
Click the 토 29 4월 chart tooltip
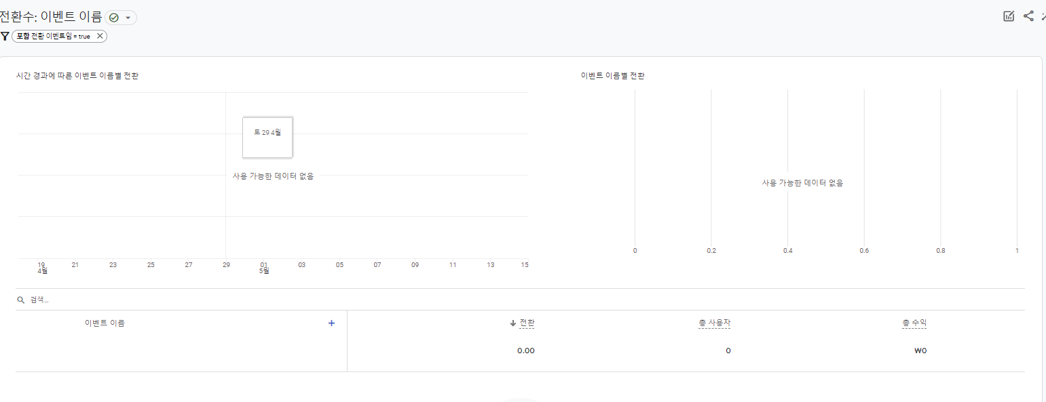[x=267, y=137]
